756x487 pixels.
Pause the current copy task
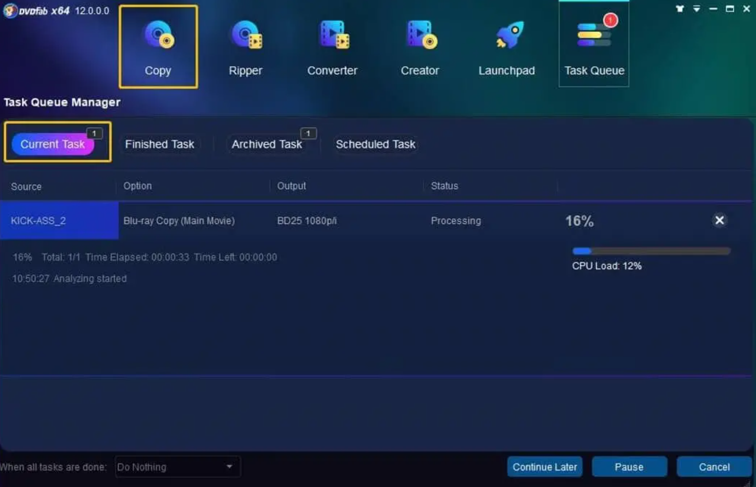click(x=629, y=467)
